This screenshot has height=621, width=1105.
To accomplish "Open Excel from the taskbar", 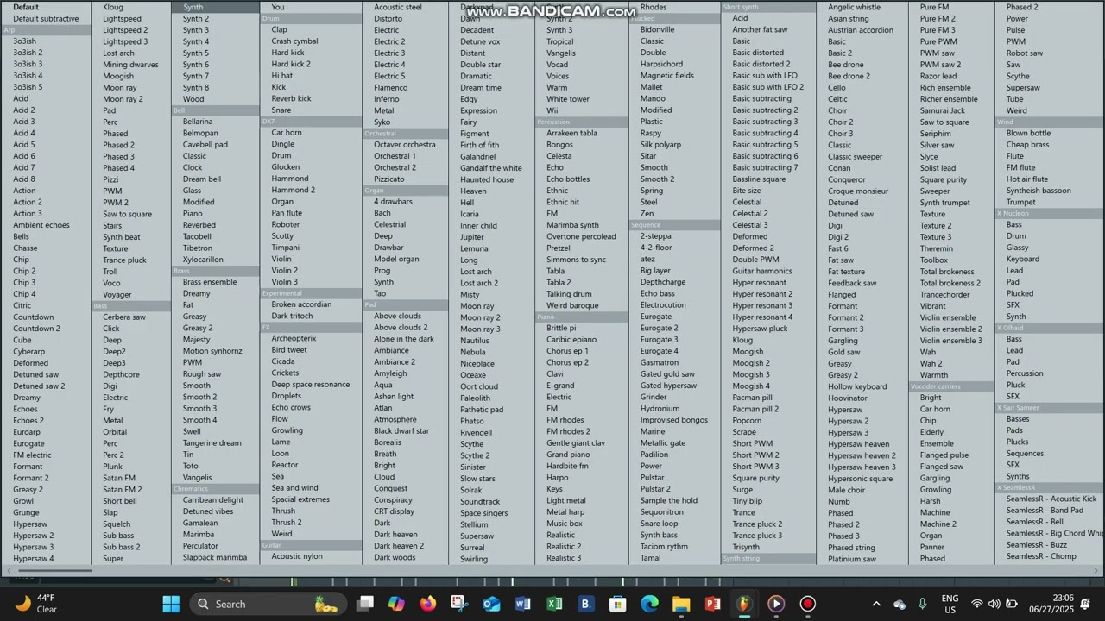I will point(554,604).
